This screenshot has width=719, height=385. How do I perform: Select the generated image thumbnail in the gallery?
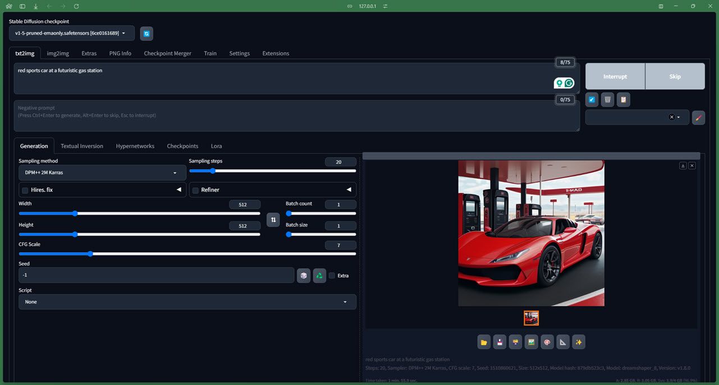(531, 318)
